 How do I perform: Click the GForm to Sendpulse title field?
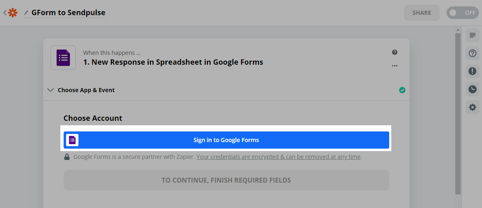point(68,13)
